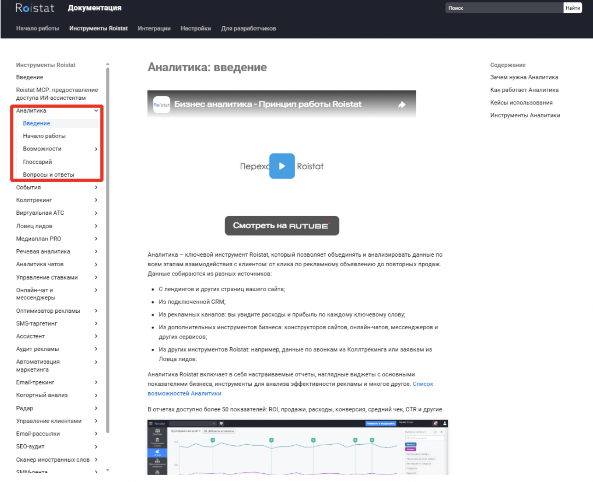Click the Roistat logo in the header

click(x=35, y=8)
